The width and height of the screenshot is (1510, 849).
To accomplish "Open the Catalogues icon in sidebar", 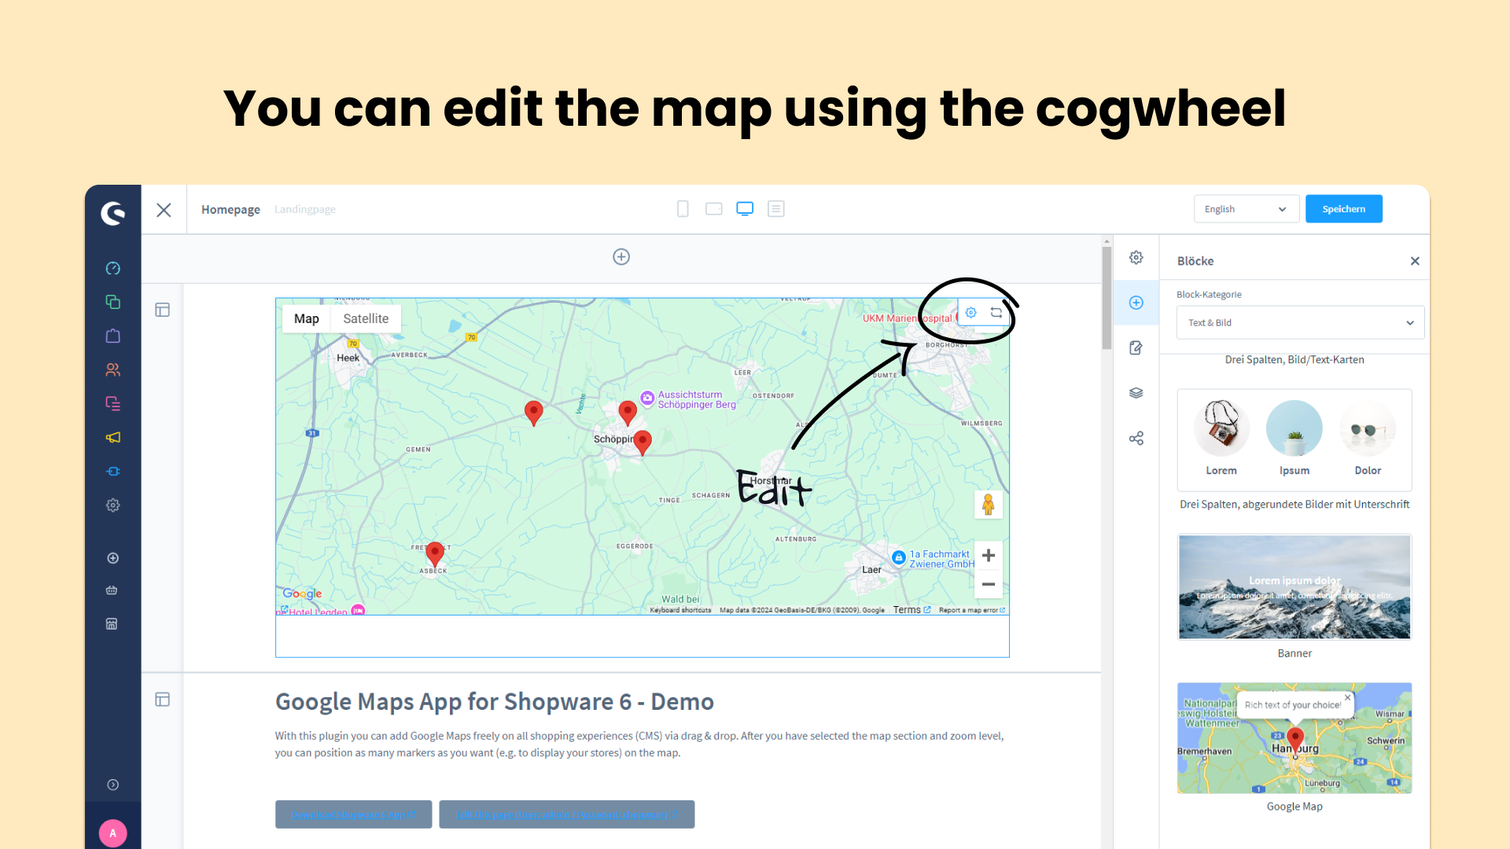I will click(112, 302).
